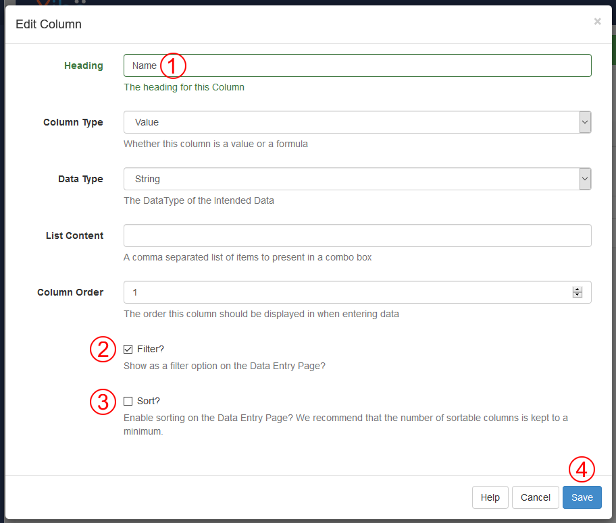Click the Heading label
The height and width of the screenshot is (523, 616).
tap(84, 65)
